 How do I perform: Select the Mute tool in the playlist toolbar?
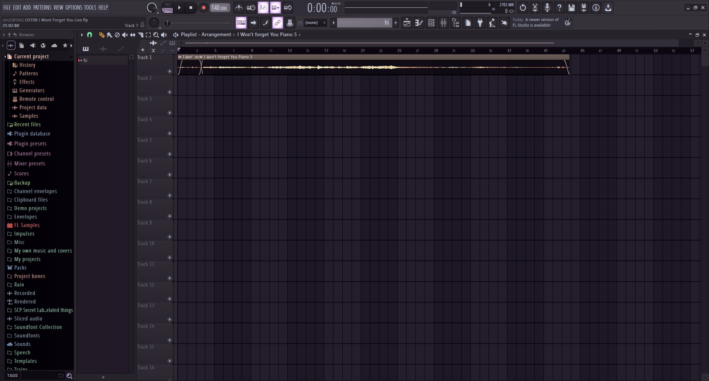point(125,35)
